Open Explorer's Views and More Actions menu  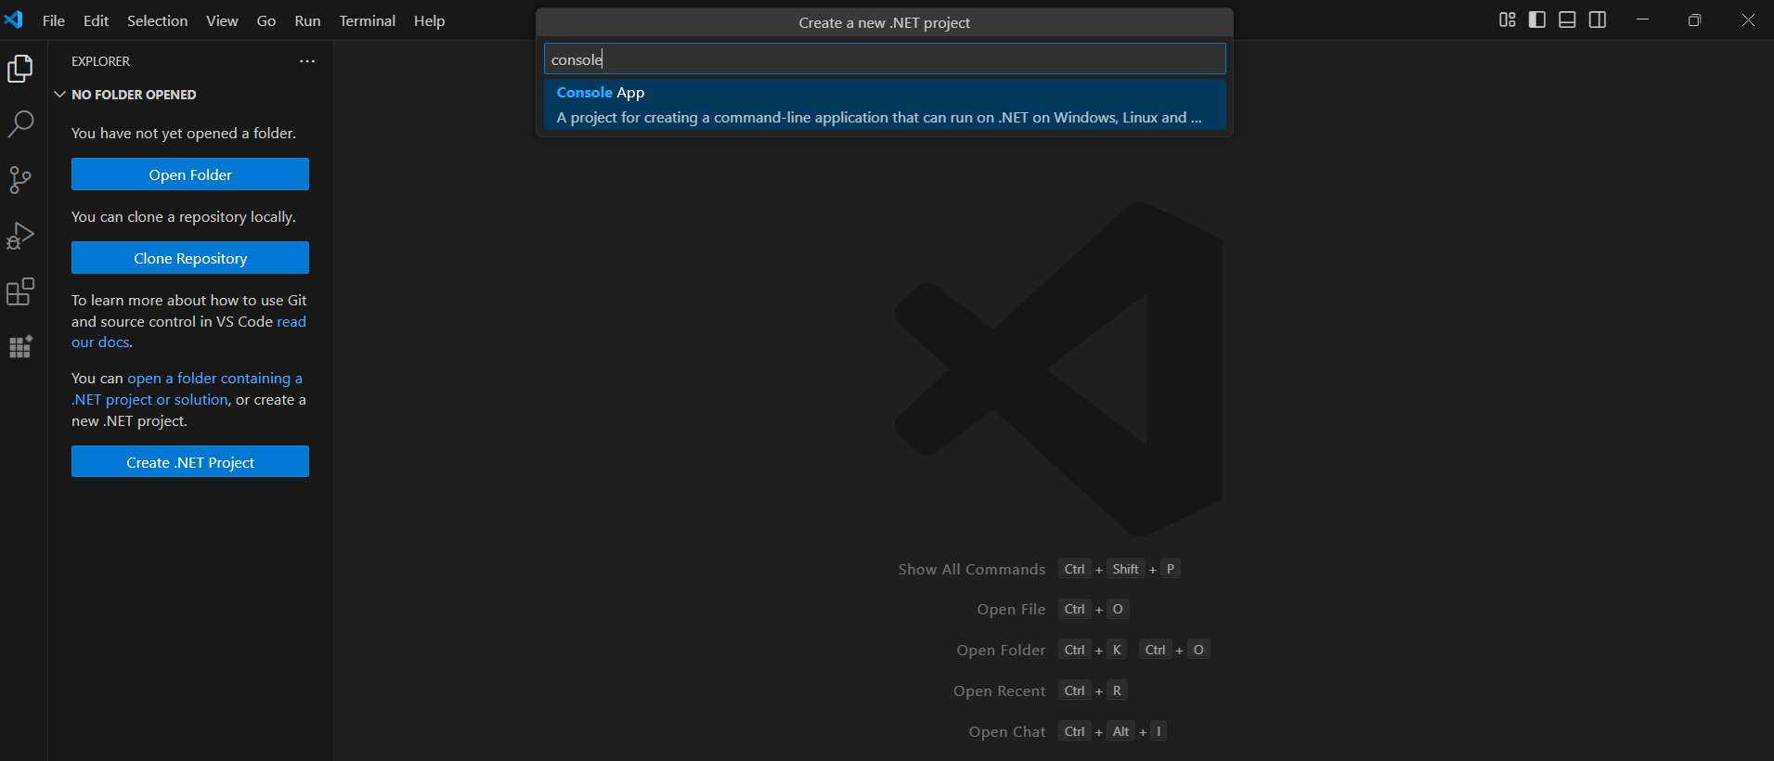(x=307, y=61)
